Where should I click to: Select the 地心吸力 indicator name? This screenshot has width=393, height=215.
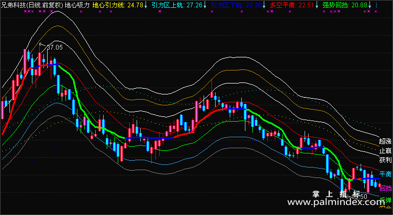77,5
